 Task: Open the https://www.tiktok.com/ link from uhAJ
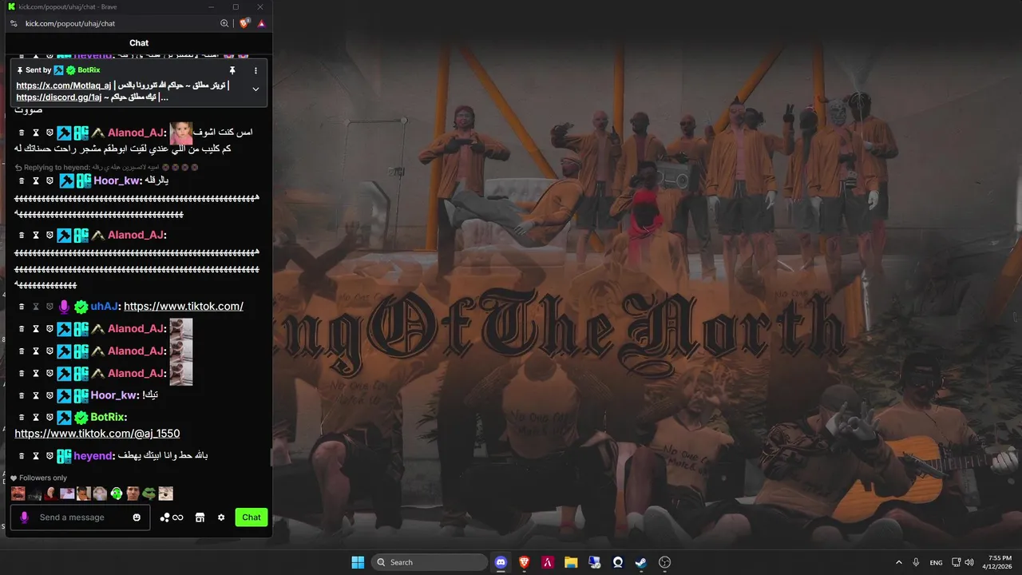[x=184, y=306]
